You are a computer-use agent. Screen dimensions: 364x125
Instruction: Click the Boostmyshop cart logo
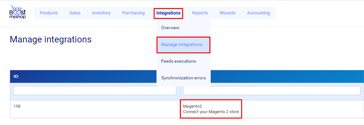click(18, 13)
